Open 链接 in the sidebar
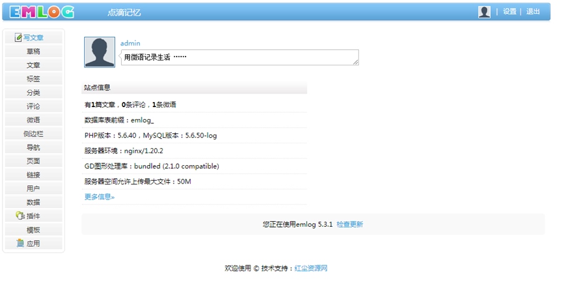Screen dimensions: 562x281 coord(33,175)
